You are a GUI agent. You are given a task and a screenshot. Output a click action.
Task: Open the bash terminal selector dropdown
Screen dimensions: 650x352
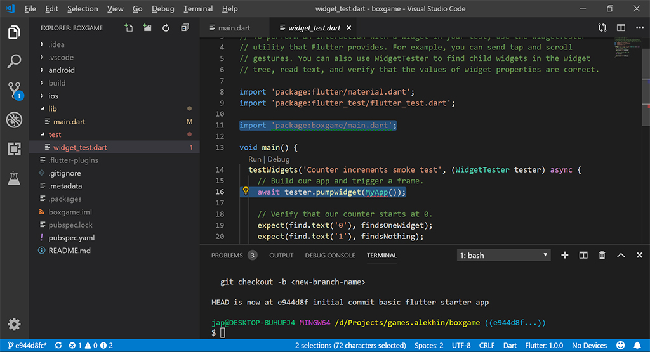tap(504, 256)
